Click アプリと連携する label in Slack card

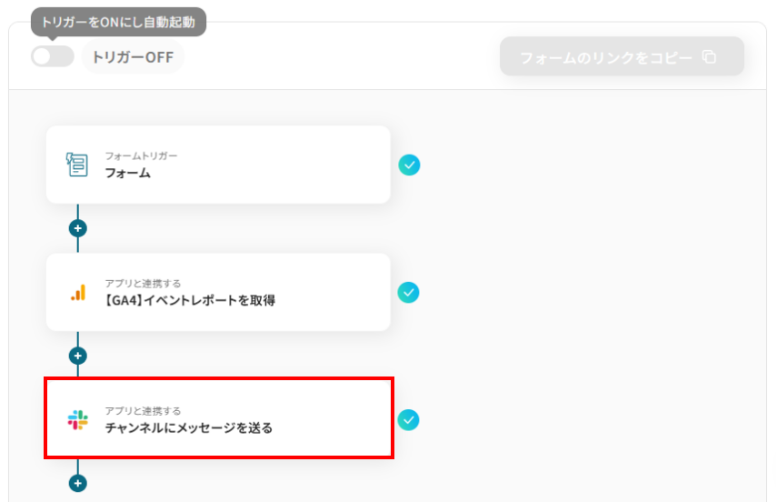pyautogui.click(x=143, y=411)
